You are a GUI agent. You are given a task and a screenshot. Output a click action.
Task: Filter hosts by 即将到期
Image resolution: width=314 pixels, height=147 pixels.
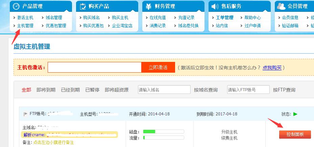46,90
